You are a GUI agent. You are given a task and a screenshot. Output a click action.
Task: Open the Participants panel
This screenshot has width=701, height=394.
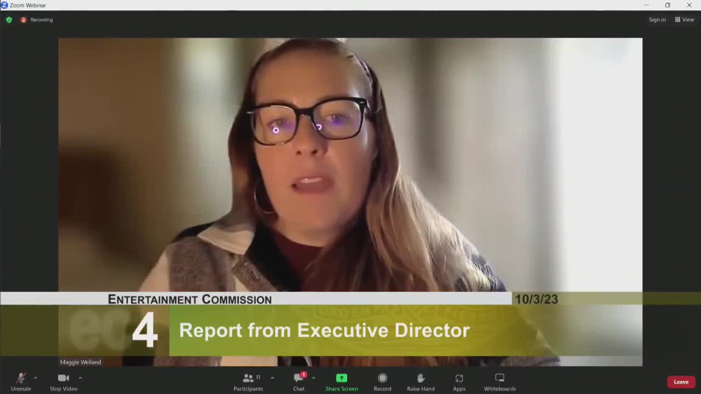click(x=249, y=381)
